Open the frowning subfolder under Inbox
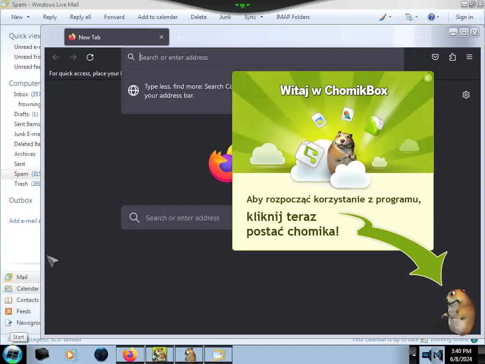 [29, 104]
